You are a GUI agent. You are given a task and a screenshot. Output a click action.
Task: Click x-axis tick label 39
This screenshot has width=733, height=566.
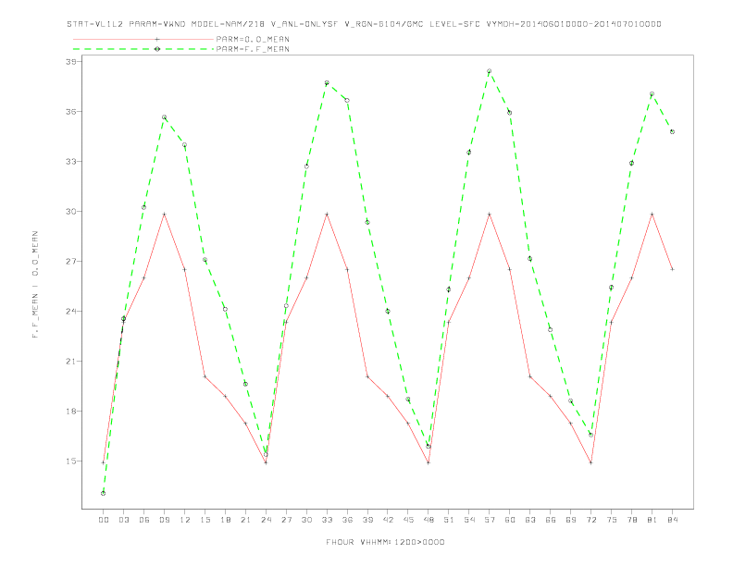pyautogui.click(x=367, y=520)
